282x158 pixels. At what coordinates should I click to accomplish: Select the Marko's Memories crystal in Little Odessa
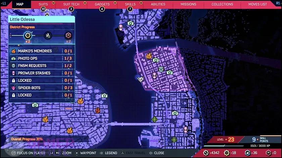(x=149, y=56)
